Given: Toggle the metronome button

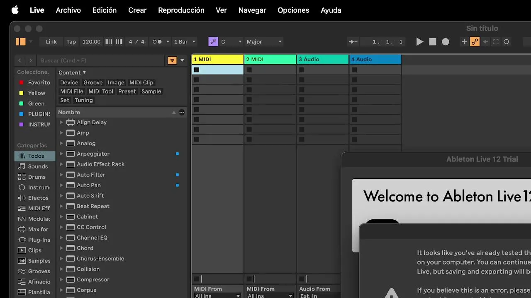Looking at the screenshot, I should click(157, 42).
